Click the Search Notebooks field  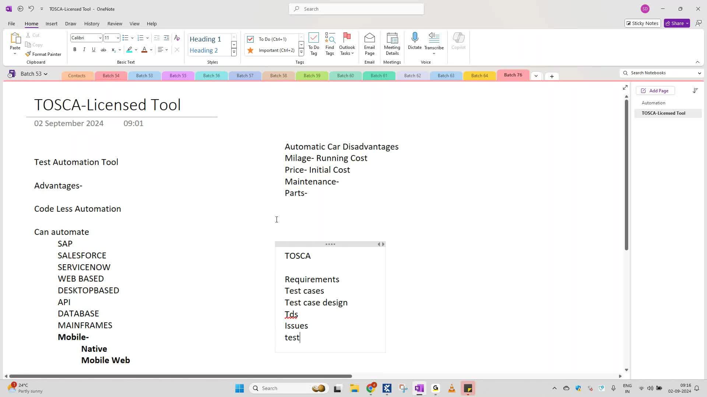[x=662, y=73]
